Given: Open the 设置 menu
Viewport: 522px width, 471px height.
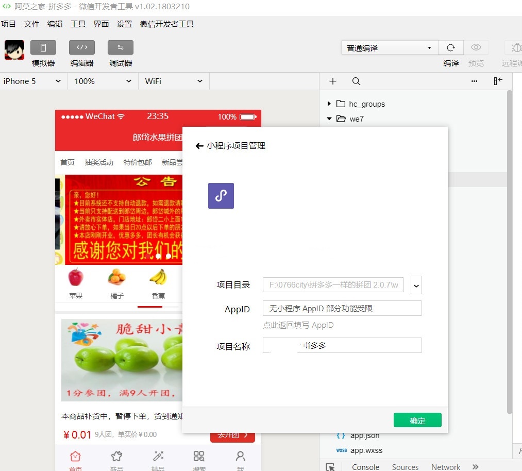Looking at the screenshot, I should pyautogui.click(x=125, y=24).
